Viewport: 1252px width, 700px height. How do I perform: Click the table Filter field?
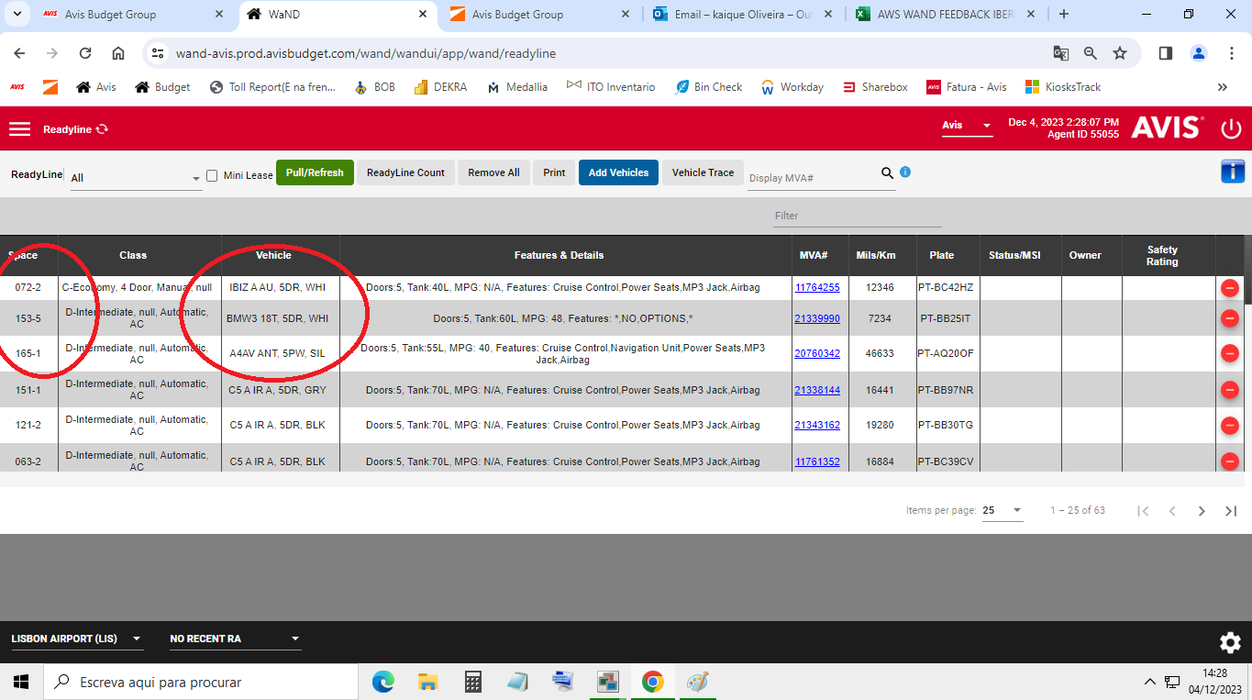pos(857,216)
